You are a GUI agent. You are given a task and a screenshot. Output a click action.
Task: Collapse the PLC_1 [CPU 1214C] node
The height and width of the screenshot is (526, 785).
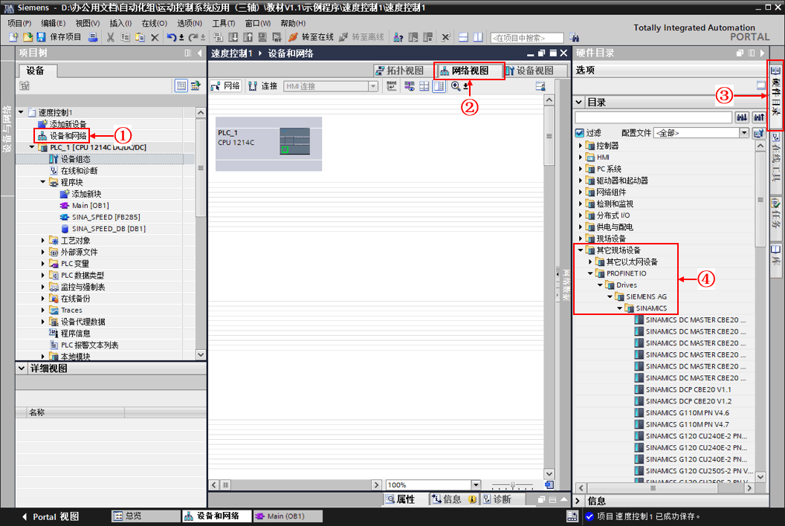32,147
